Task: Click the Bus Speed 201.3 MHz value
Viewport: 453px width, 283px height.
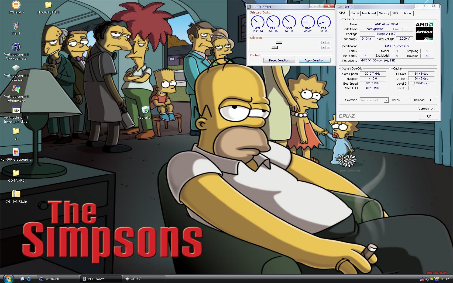Action: (373, 83)
